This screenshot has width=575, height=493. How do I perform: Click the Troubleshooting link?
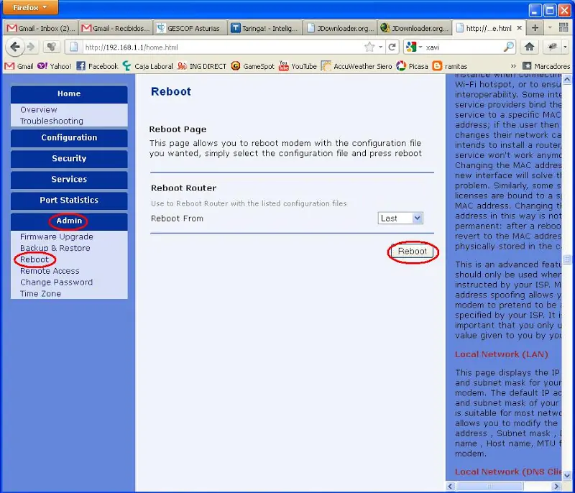tap(52, 121)
